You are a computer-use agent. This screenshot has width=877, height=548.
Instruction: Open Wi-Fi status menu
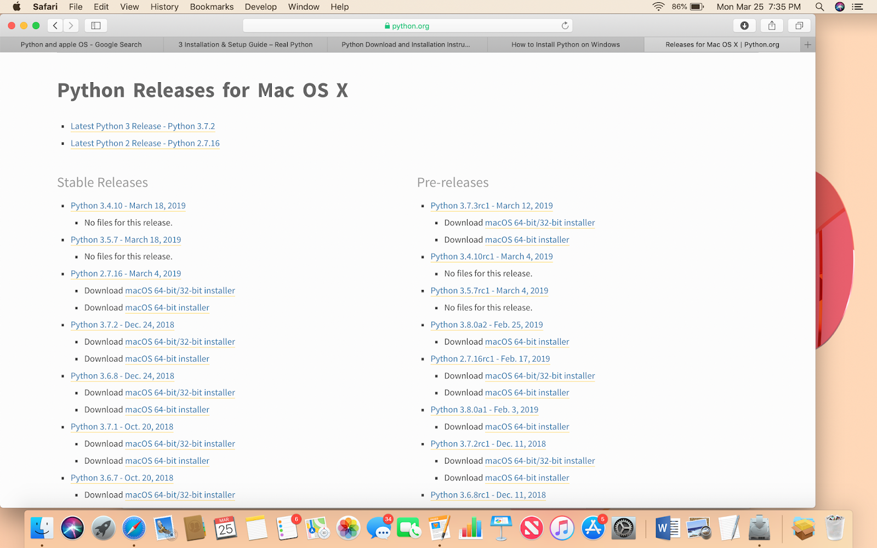tap(658, 7)
